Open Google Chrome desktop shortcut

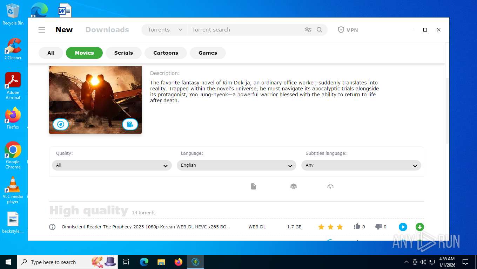[13, 155]
